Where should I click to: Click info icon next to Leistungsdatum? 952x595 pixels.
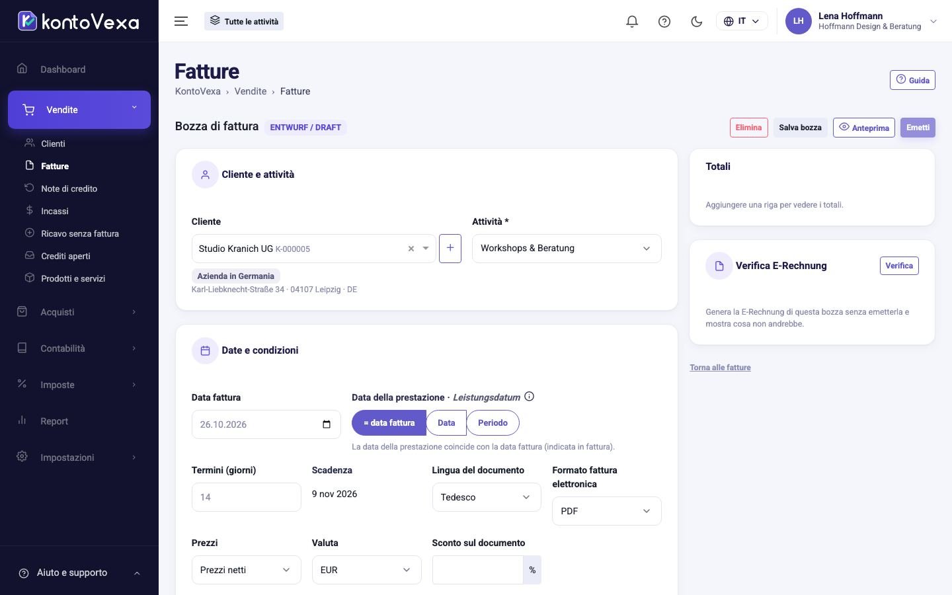pyautogui.click(x=529, y=397)
